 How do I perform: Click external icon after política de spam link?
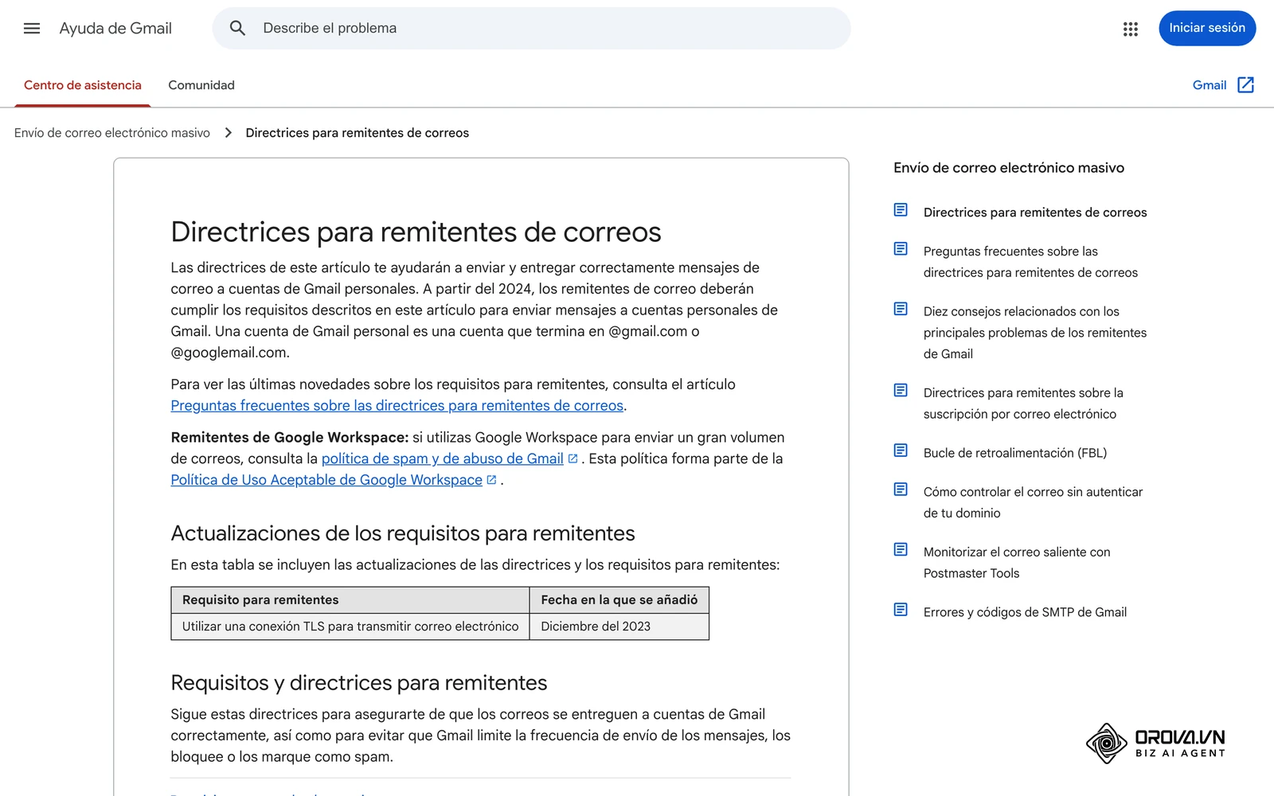click(573, 458)
